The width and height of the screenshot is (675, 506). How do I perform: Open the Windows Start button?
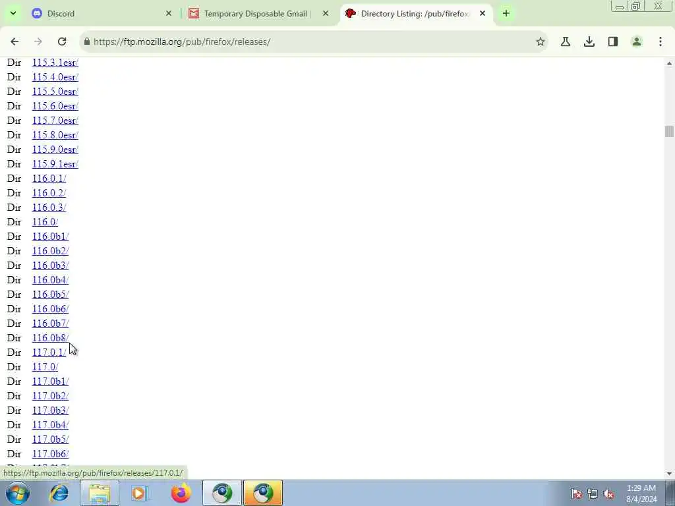pos(17,493)
